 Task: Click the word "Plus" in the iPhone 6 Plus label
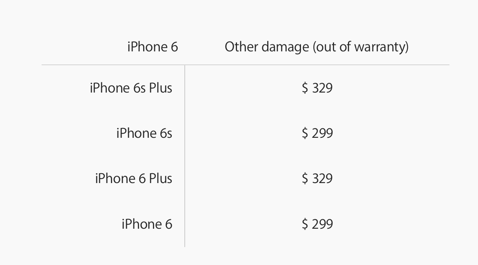coord(161,179)
